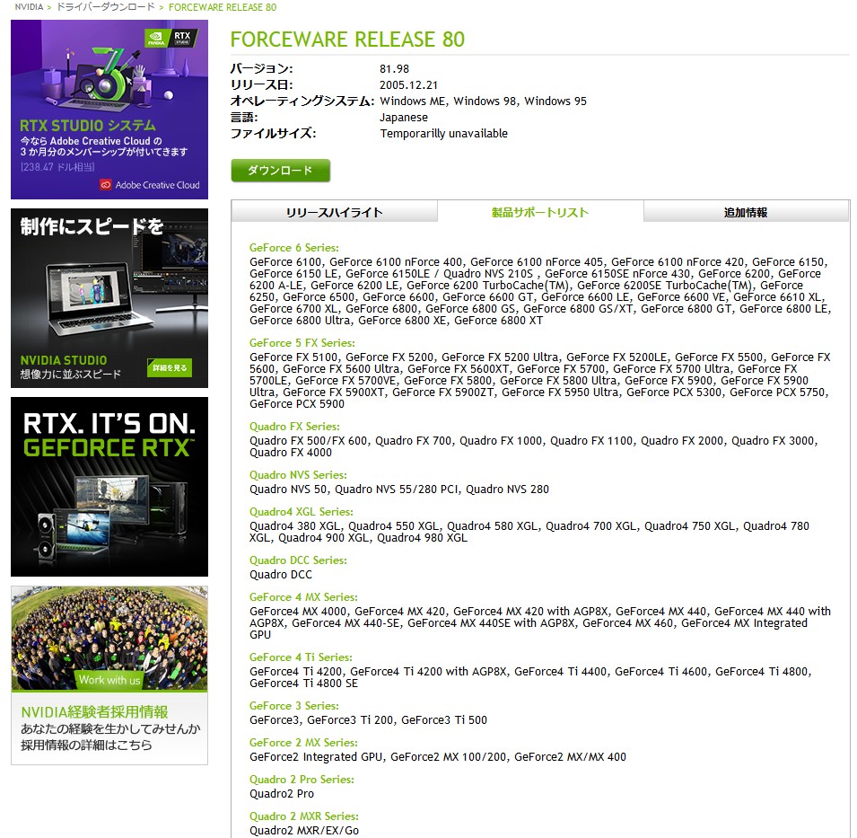Click FORCEWARE RELEASE 80 breadcrumb
857x838 pixels.
(x=223, y=7)
